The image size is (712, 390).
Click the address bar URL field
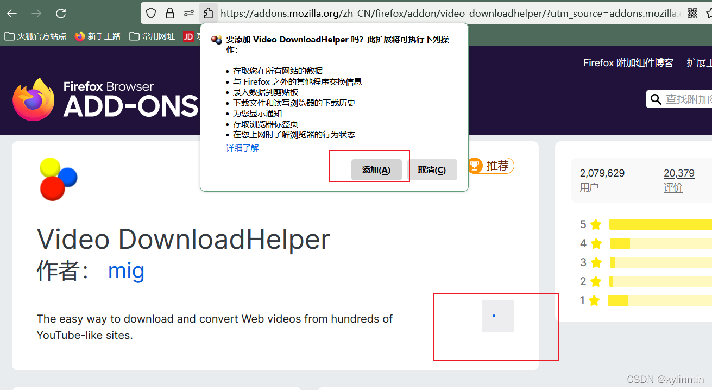[x=450, y=13]
